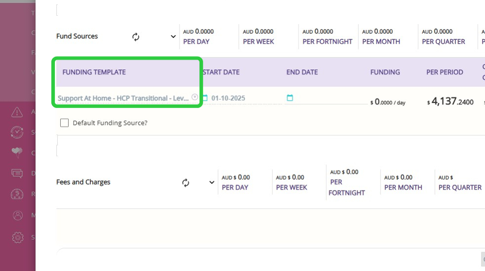Click the Per Period column header
Screen dimensions: 485x271
click(445, 72)
